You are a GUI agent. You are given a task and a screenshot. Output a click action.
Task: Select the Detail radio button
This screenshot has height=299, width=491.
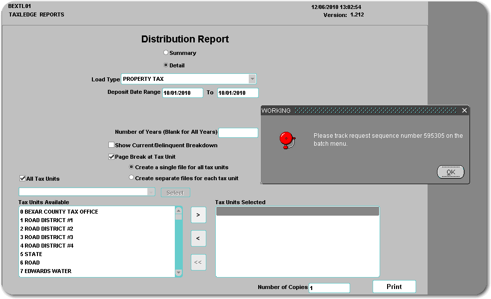[x=166, y=65]
